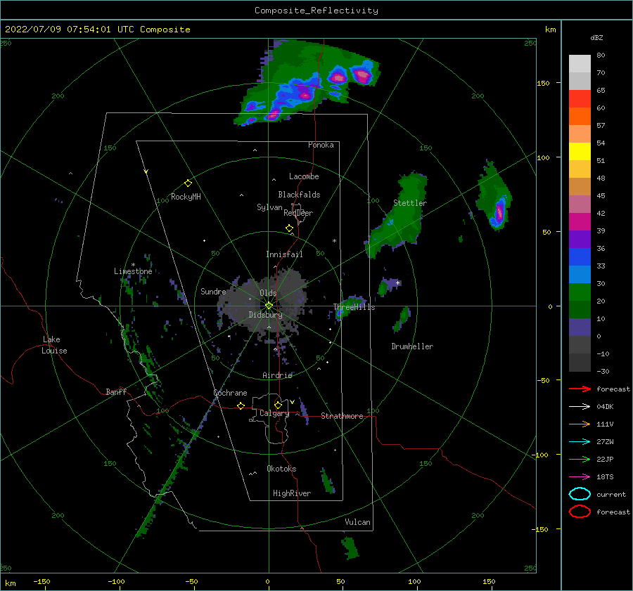Click the RedDeer city label
The height and width of the screenshot is (591, 633).
click(x=298, y=213)
